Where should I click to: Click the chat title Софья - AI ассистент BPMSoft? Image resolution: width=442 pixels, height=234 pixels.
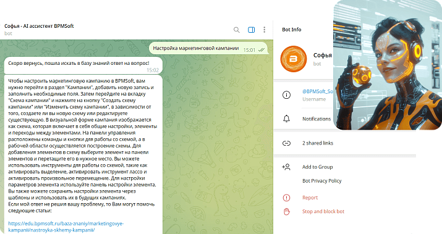point(39,26)
